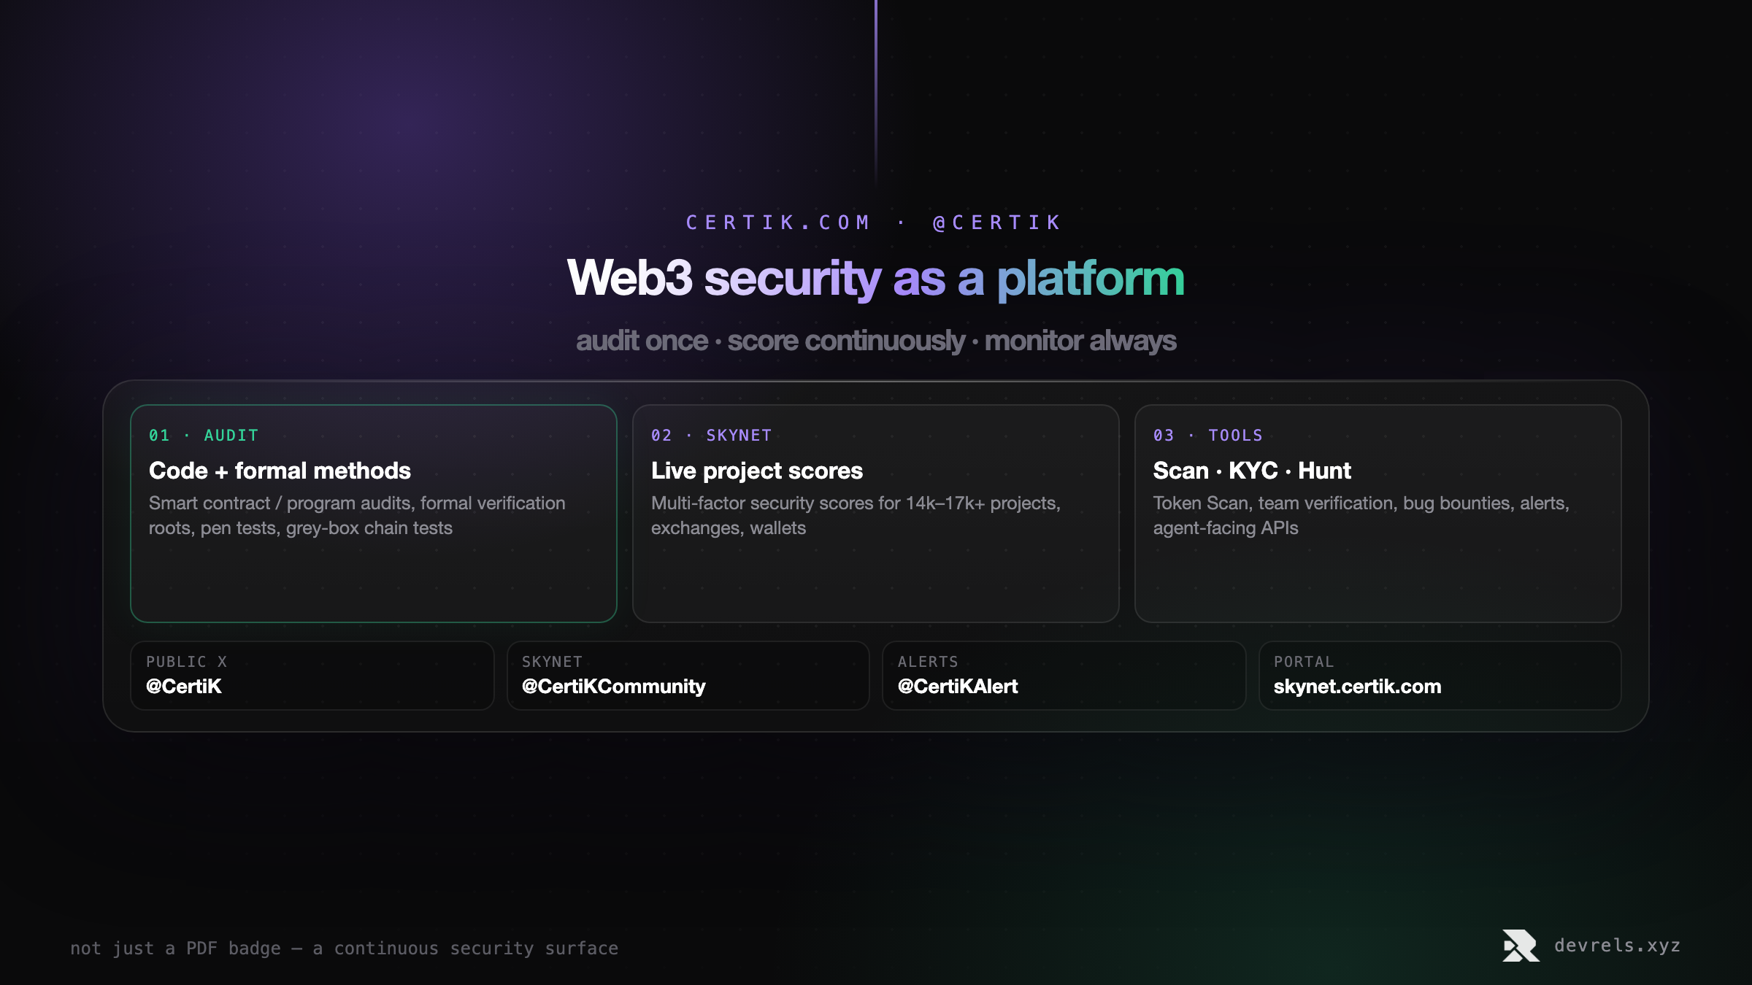The height and width of the screenshot is (985, 1752).
Task: Click 'Multi-factor security scores' description text
Action: click(856, 515)
